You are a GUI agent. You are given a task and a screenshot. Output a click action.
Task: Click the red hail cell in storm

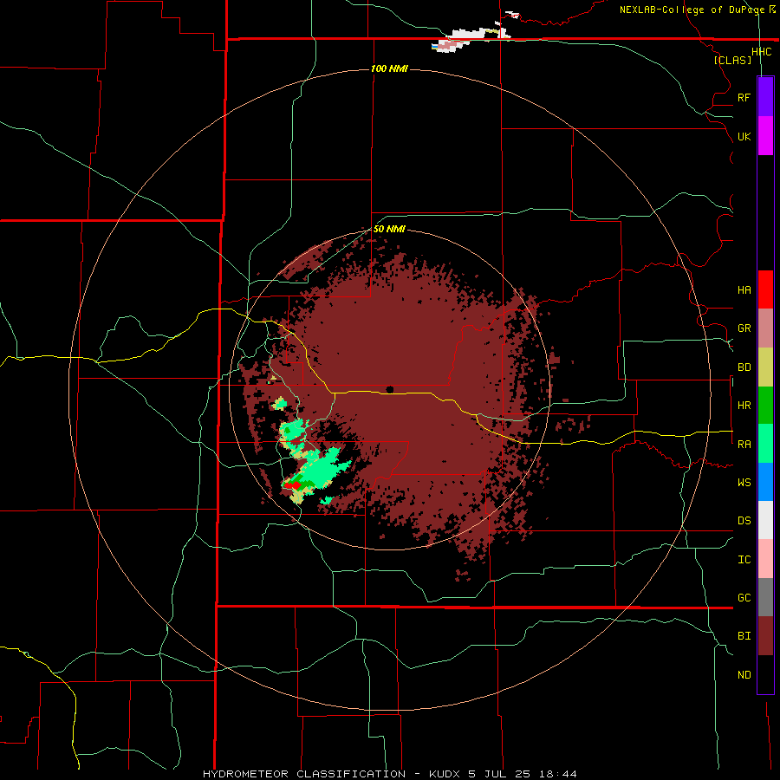pyautogui.click(x=293, y=484)
